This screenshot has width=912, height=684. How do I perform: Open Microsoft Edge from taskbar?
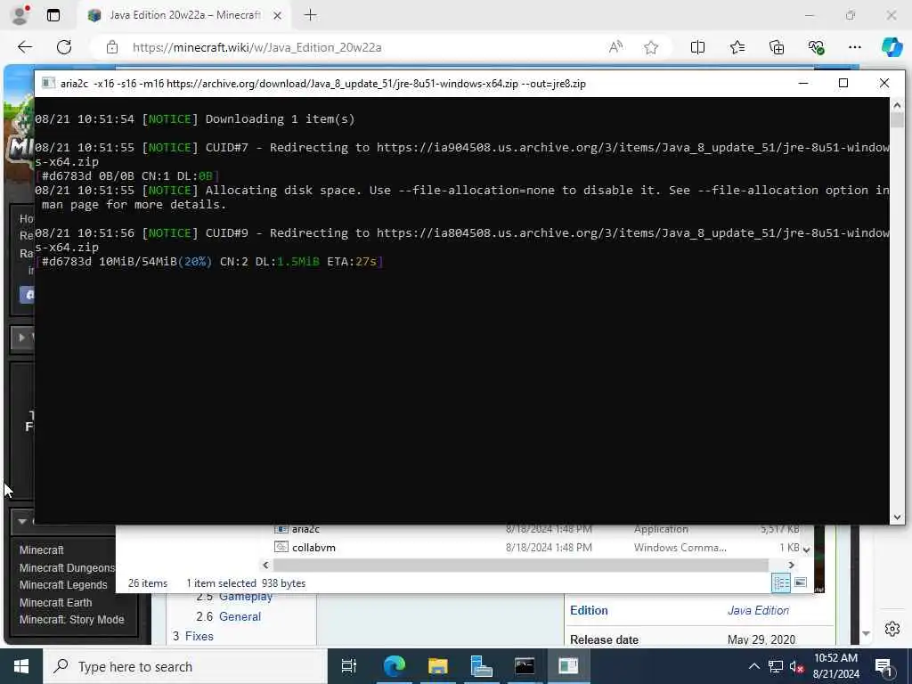[x=394, y=666]
